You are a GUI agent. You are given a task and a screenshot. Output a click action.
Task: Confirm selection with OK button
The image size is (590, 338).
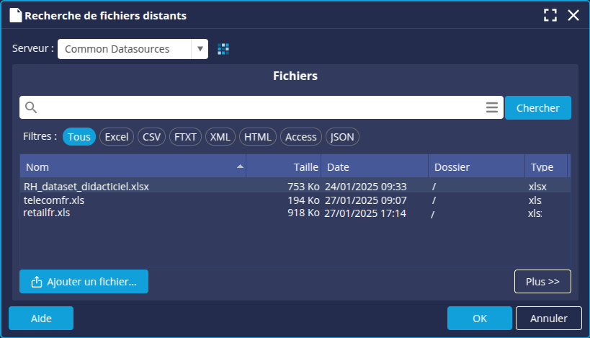(x=479, y=318)
